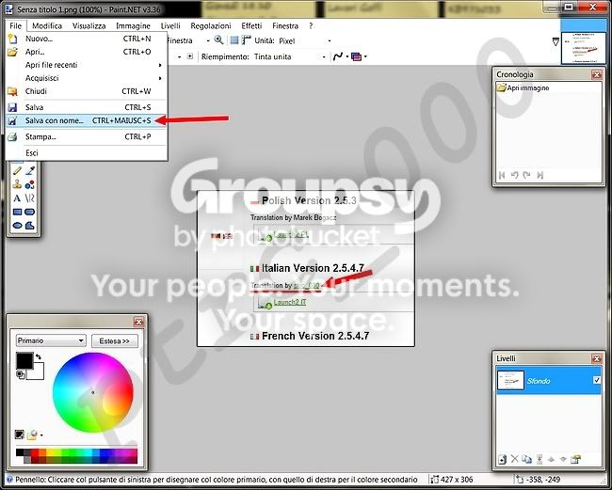Click the Estesa >> button

click(114, 340)
